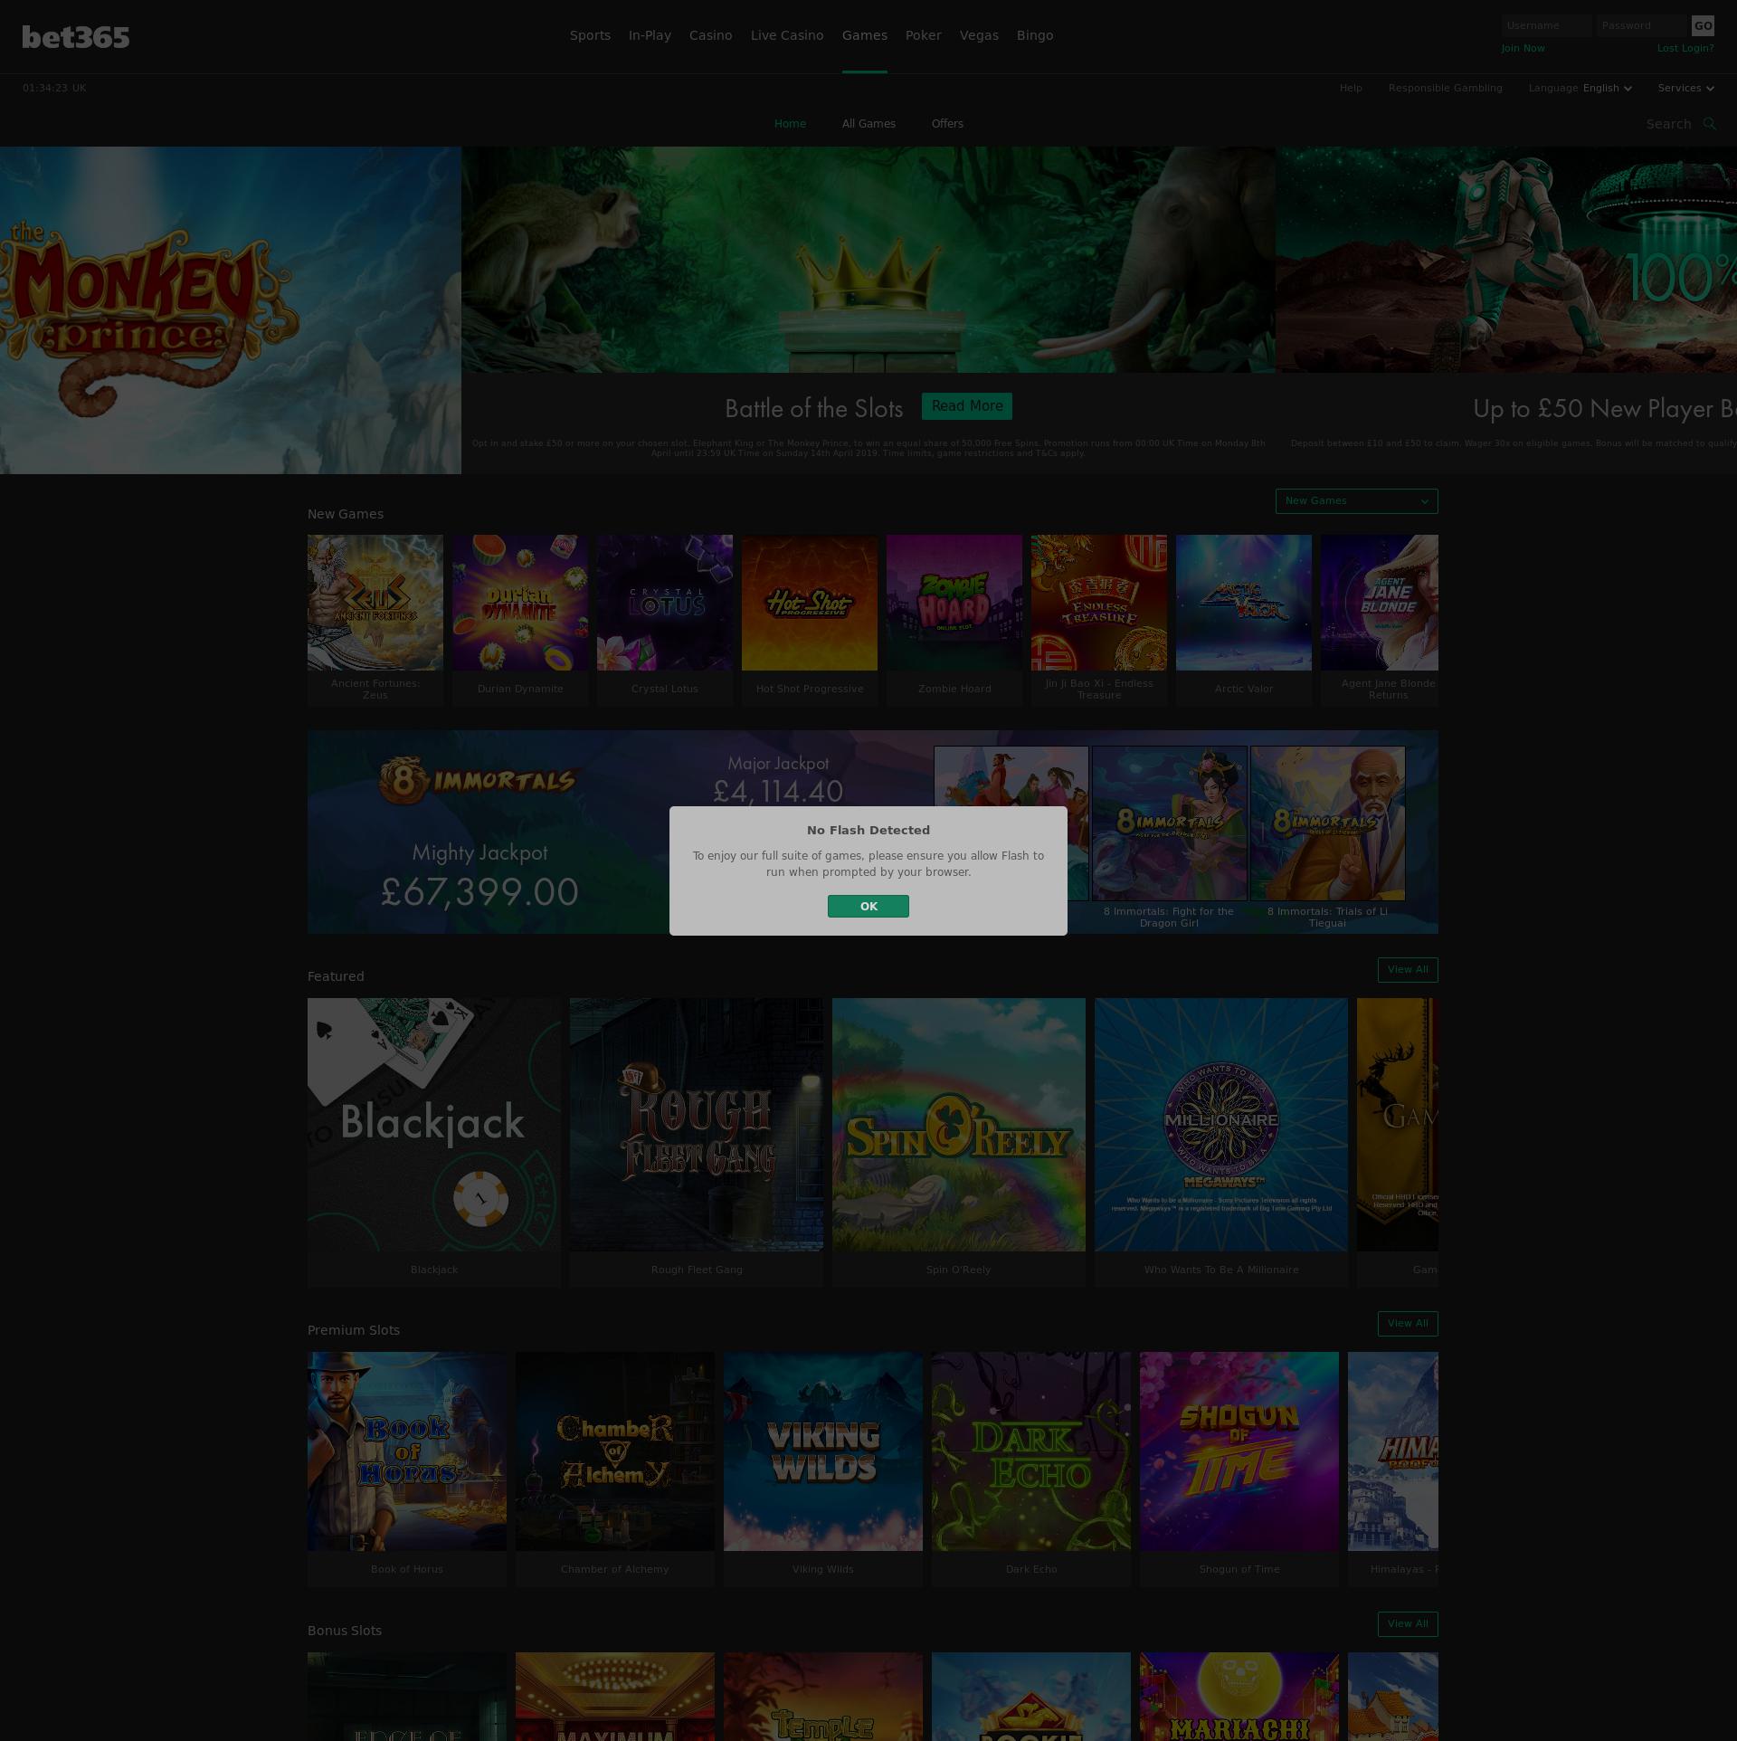Viewport: 1737px width, 1741px height.
Task: Select the Home sub-tab
Action: tap(790, 124)
